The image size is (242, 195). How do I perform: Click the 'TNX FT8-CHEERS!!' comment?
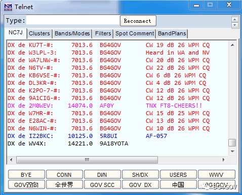click(174, 106)
